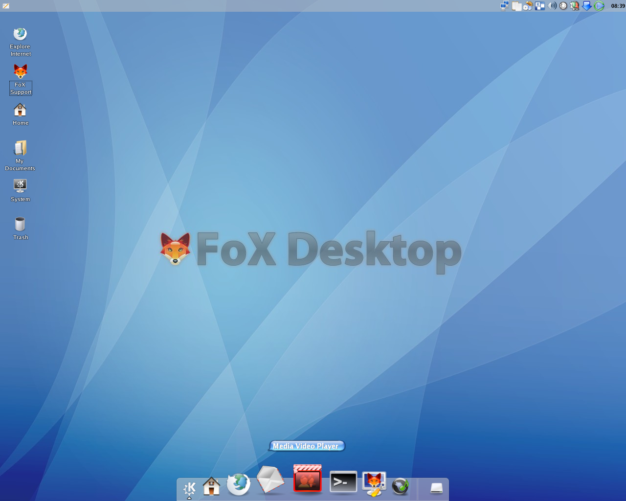Click the green play circle tray icon

pyautogui.click(x=599, y=6)
